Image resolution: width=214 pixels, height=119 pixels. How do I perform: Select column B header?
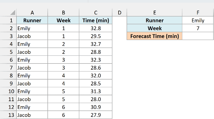click(63, 13)
